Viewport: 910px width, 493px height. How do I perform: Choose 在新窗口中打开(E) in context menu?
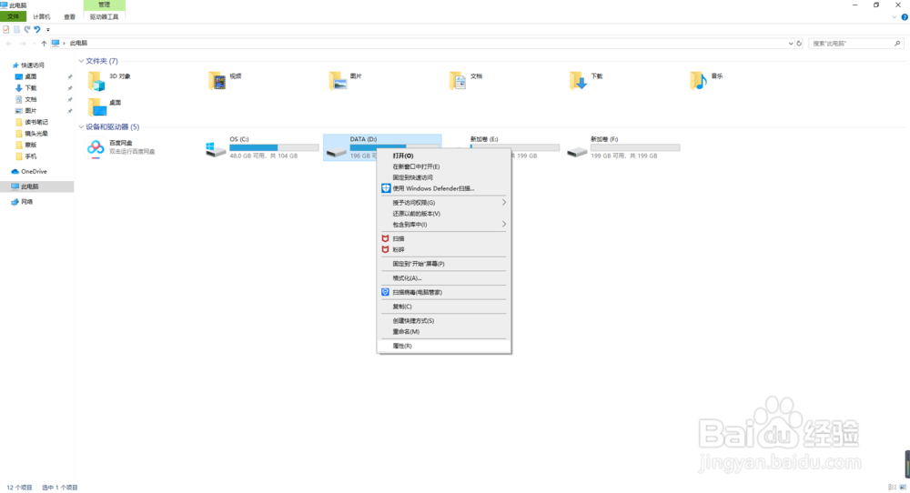[444, 166]
